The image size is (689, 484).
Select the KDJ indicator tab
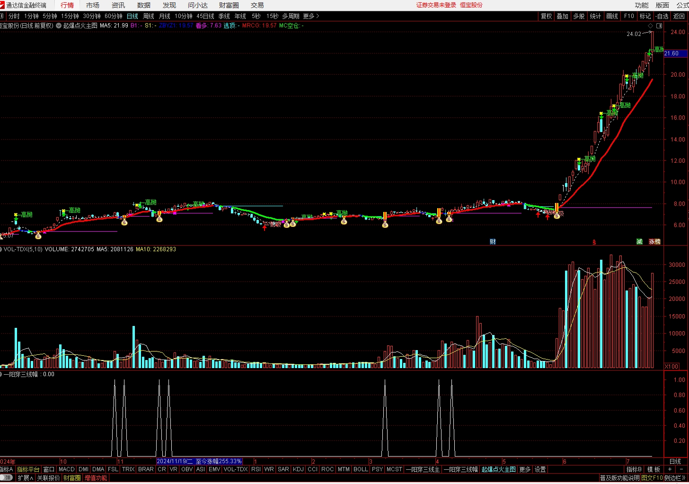[299, 469]
